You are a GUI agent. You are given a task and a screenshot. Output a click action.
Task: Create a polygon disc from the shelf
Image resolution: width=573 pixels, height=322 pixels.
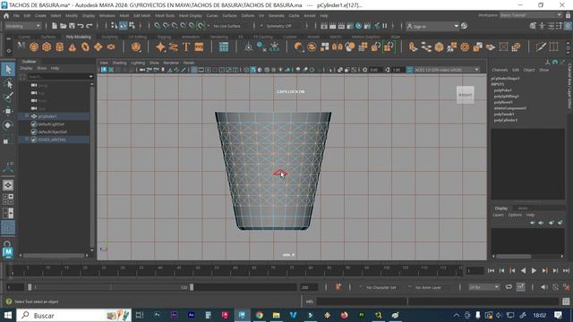[x=111, y=47]
